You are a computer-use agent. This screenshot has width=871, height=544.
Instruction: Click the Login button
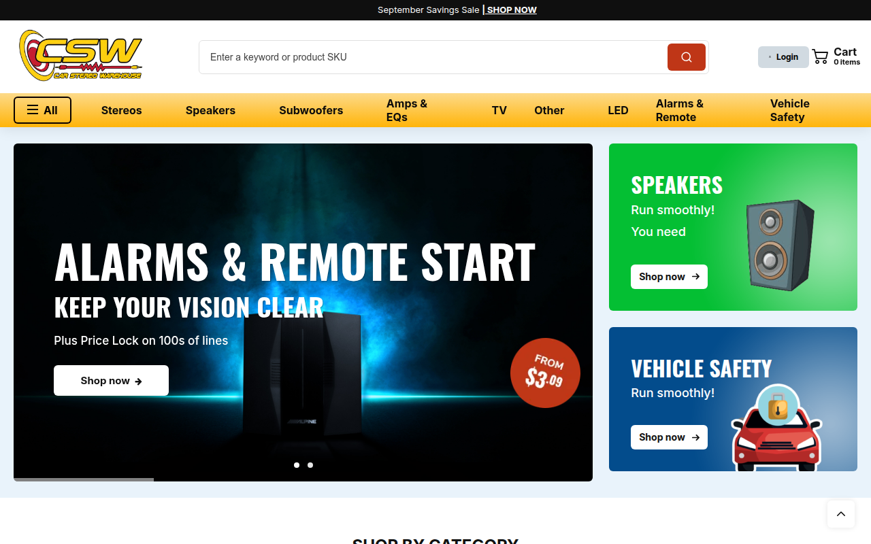(x=783, y=57)
